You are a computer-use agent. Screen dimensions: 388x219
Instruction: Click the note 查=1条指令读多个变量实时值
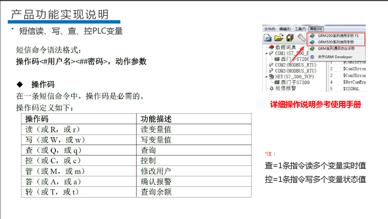(x=315, y=166)
